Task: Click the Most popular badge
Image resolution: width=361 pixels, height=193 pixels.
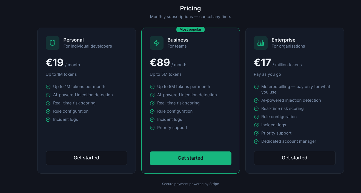Action: [190, 30]
